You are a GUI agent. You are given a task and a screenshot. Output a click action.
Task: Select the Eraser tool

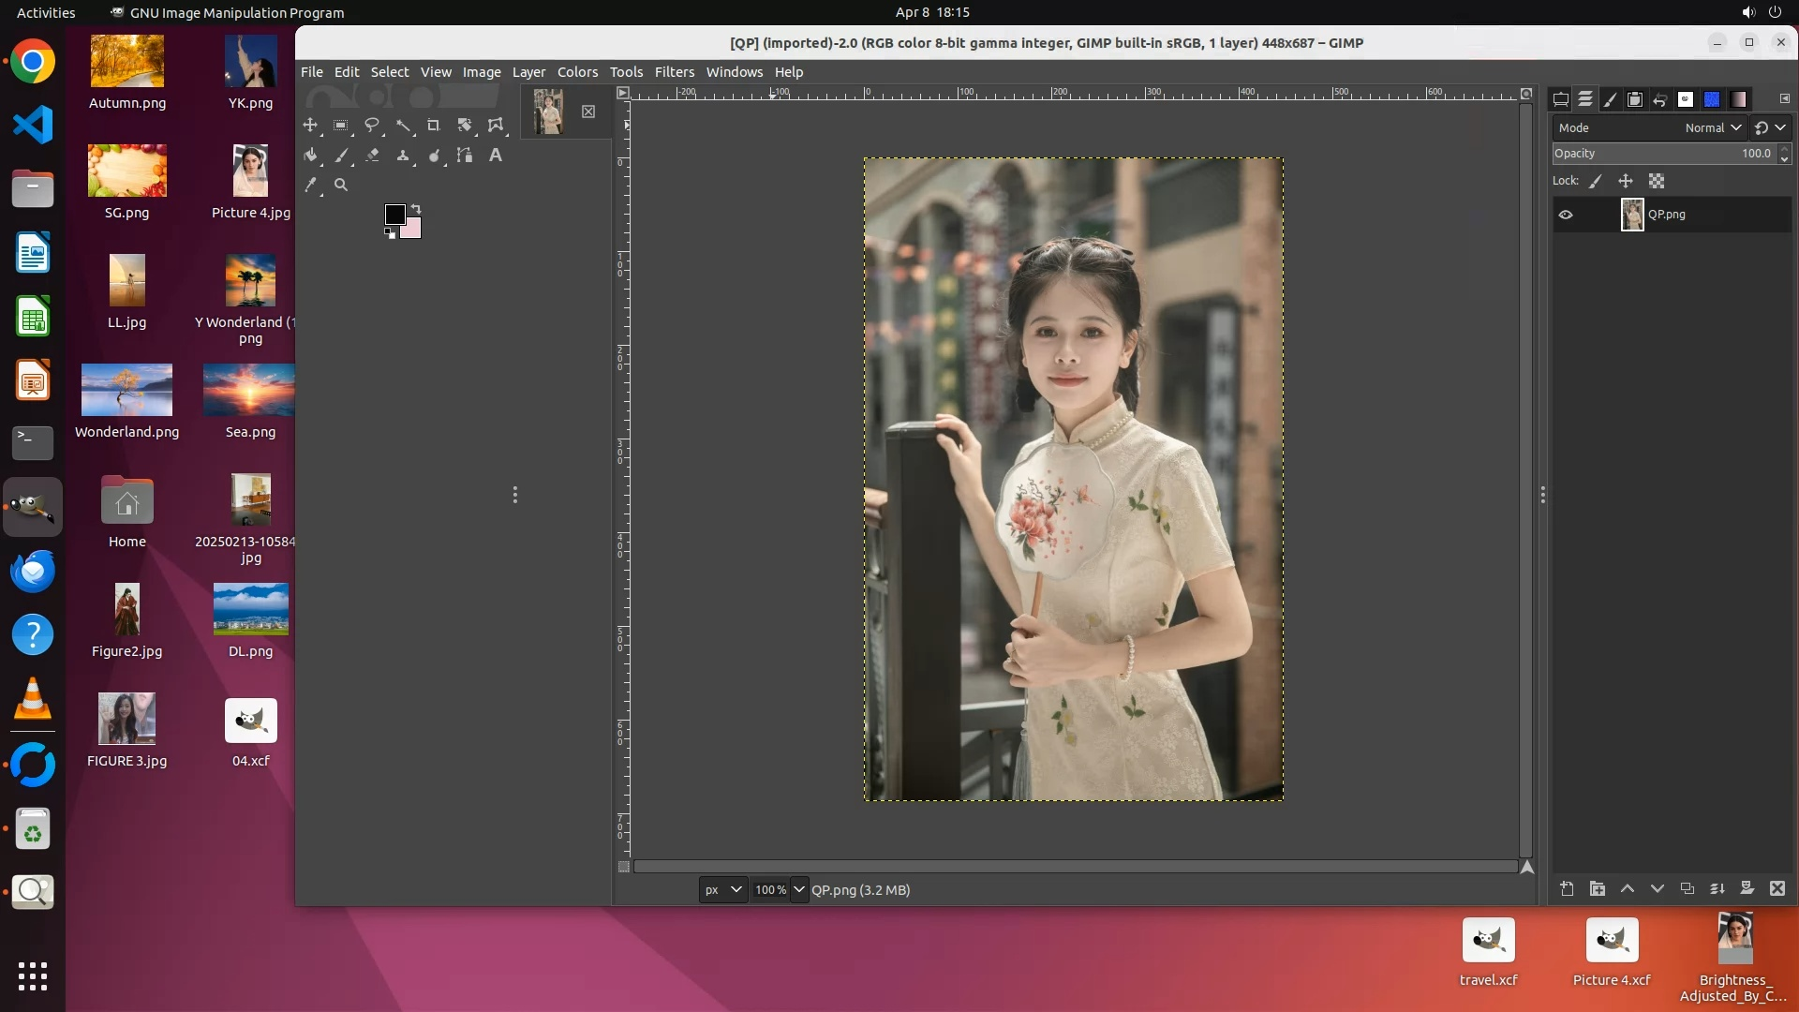[372, 156]
